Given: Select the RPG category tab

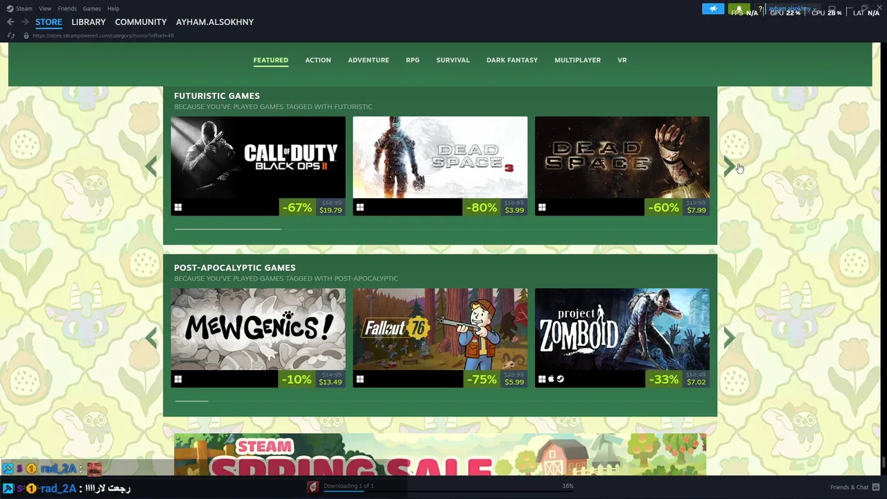Looking at the screenshot, I should click(x=412, y=60).
